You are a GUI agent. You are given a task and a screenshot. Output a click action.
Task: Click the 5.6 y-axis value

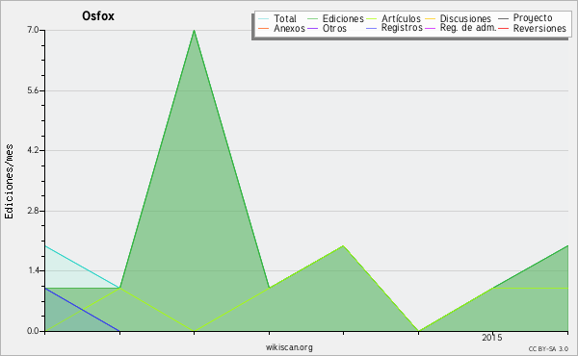(33, 90)
